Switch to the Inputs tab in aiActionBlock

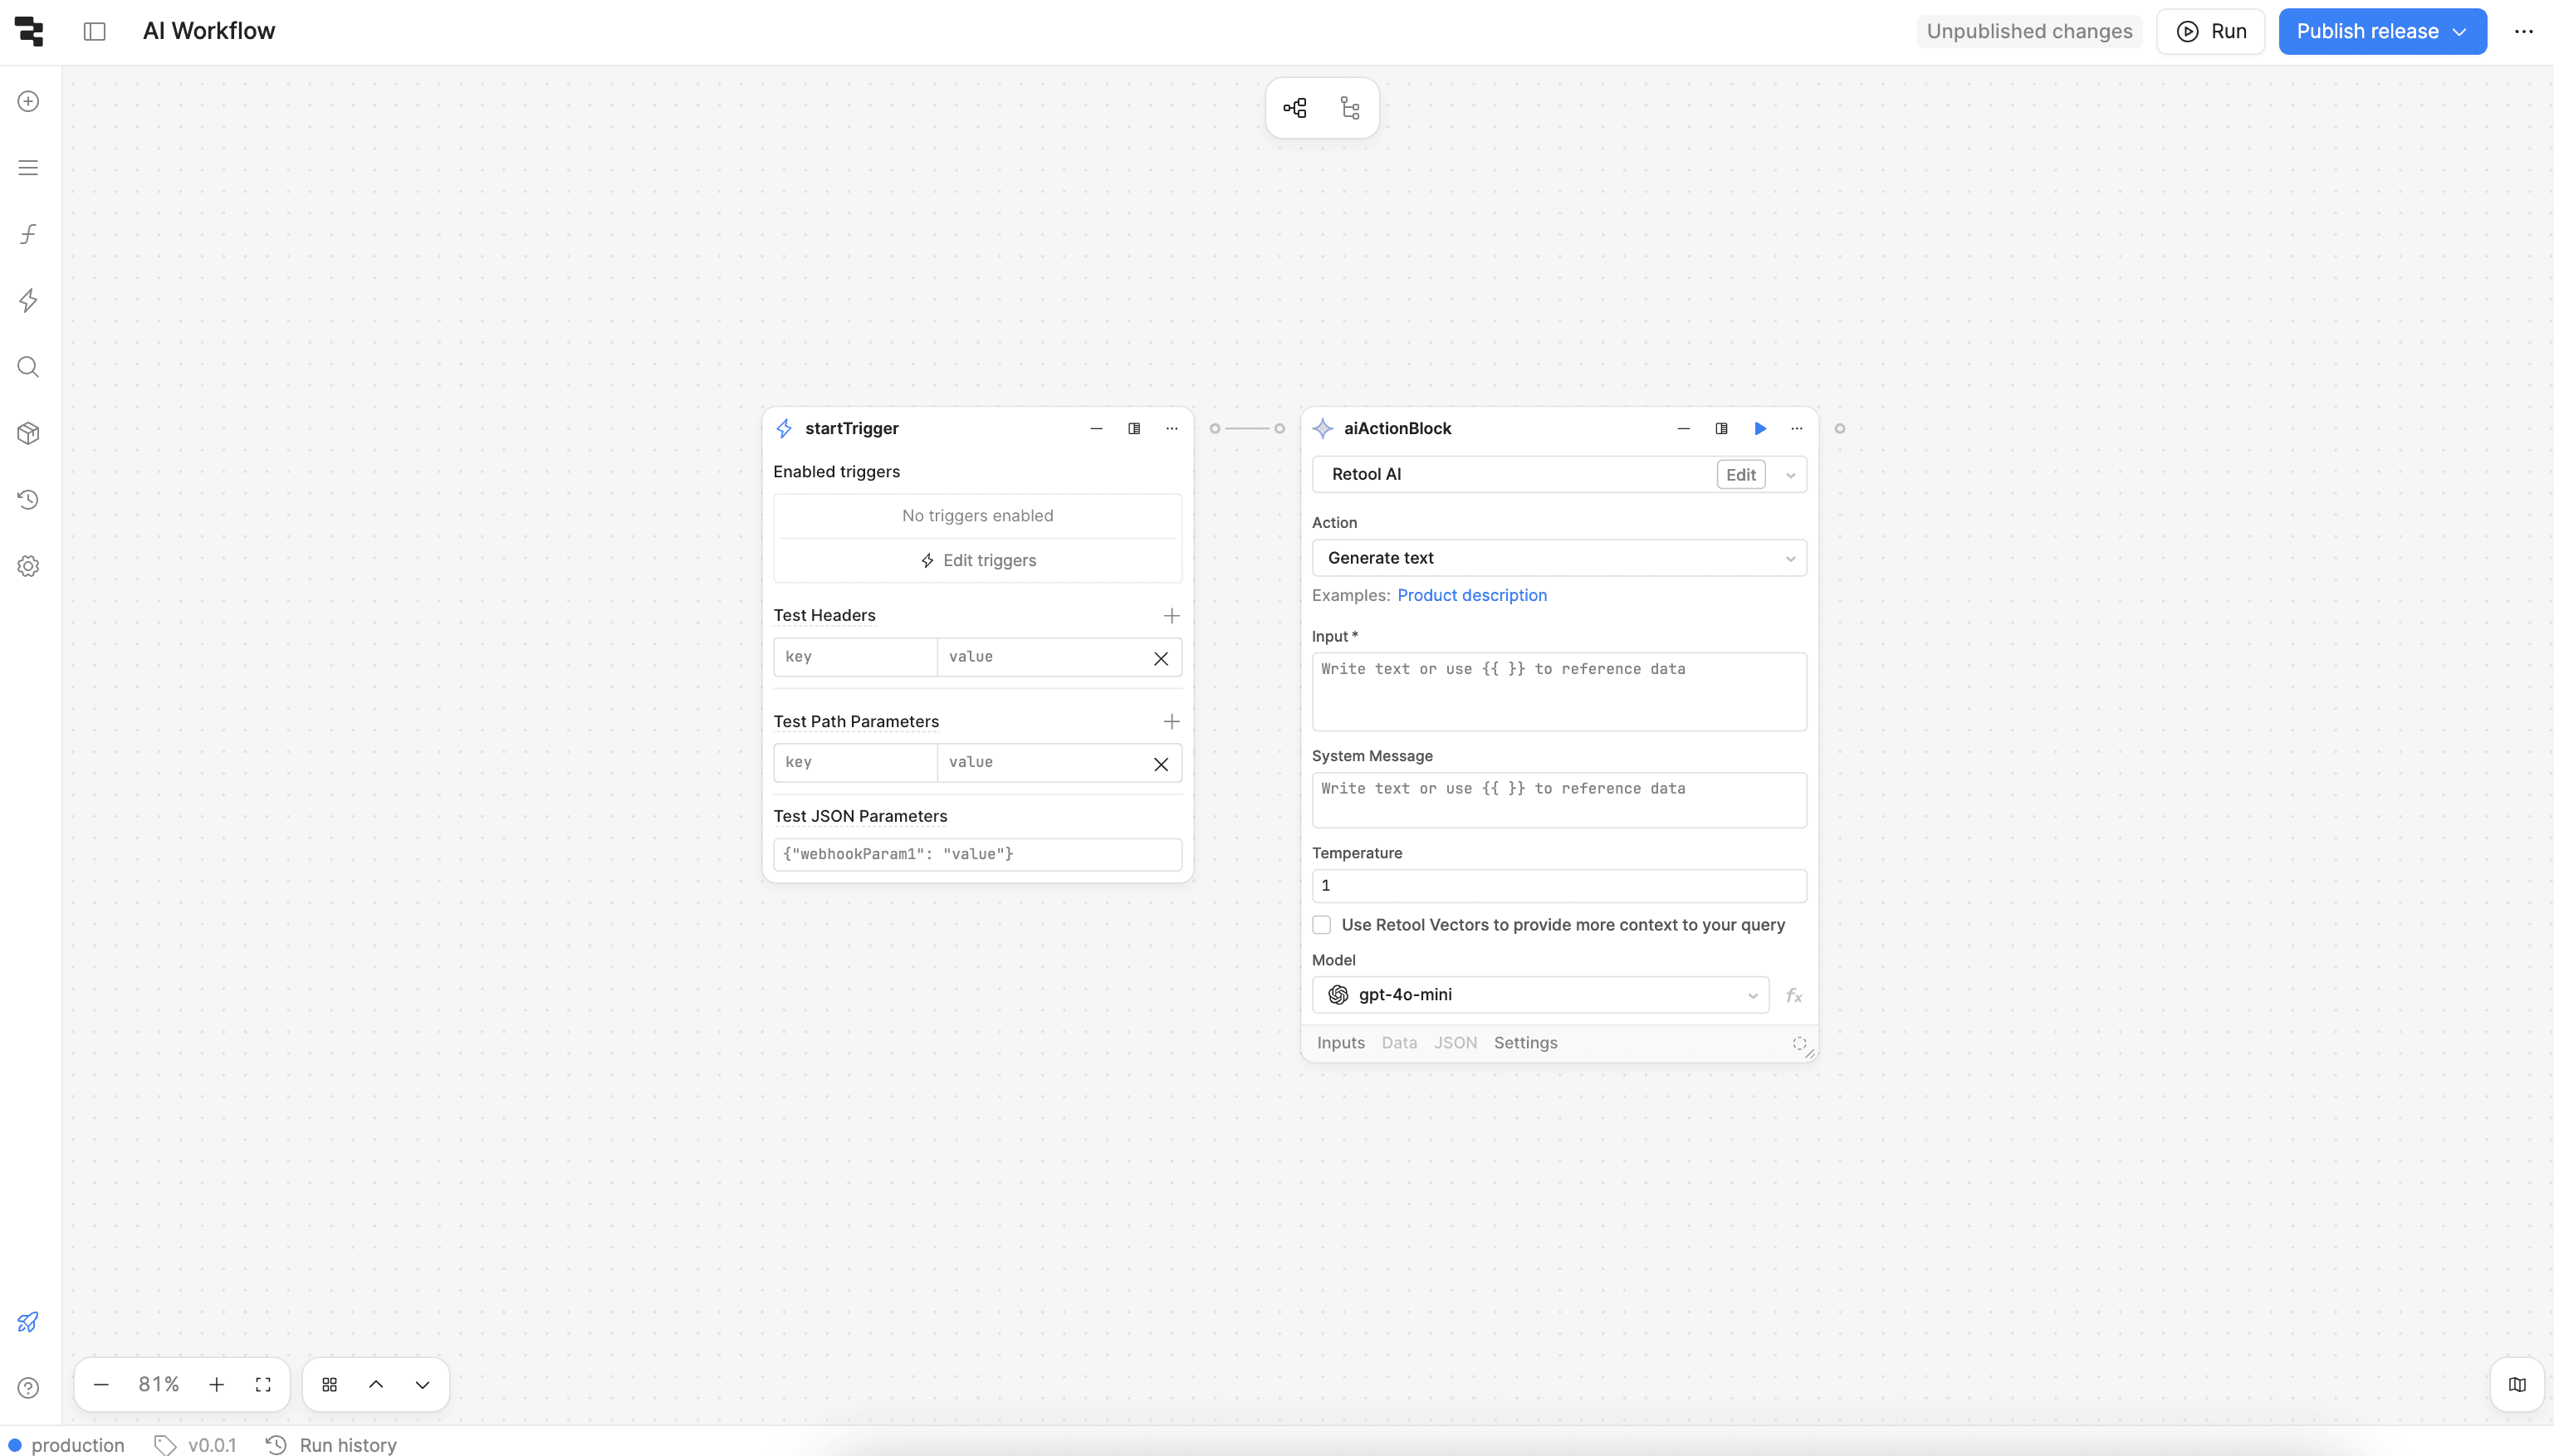tap(1340, 1042)
